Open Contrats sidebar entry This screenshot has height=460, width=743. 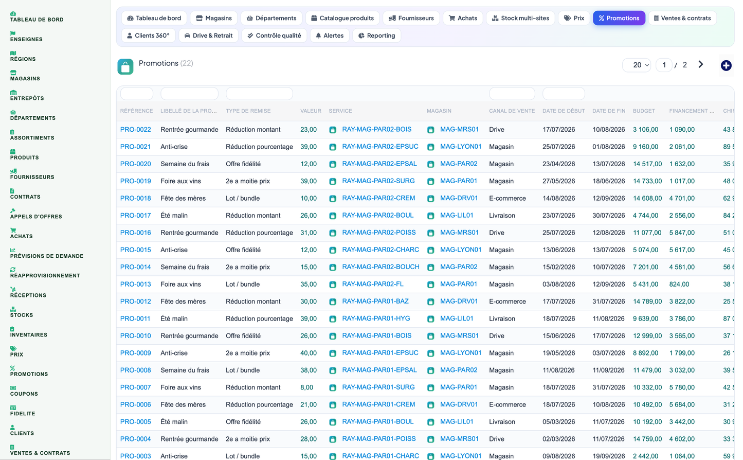click(25, 194)
